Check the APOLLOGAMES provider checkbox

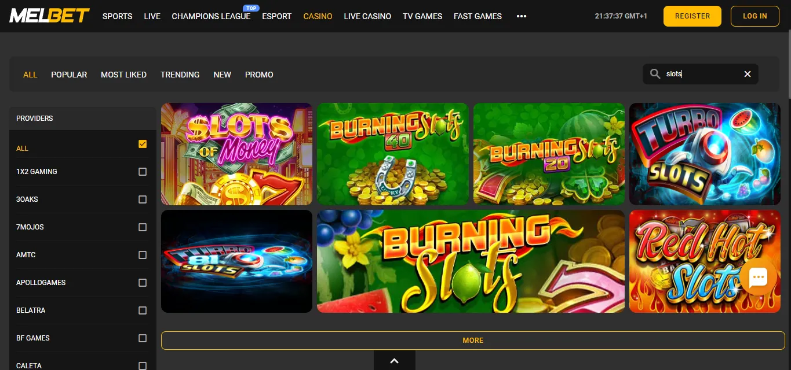142,282
